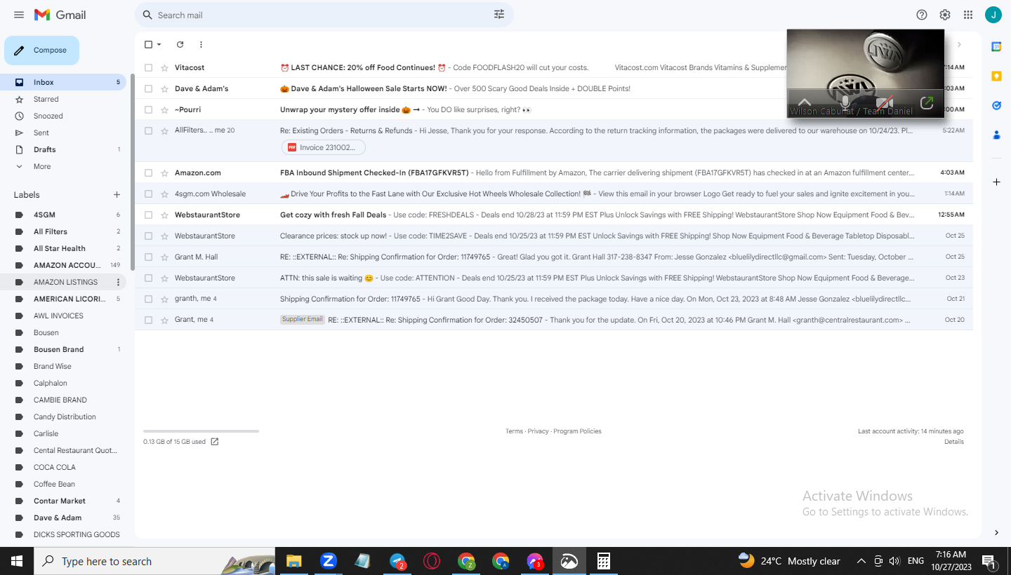Create a new label with plus icon
This screenshot has width=1011, height=575.
(117, 195)
